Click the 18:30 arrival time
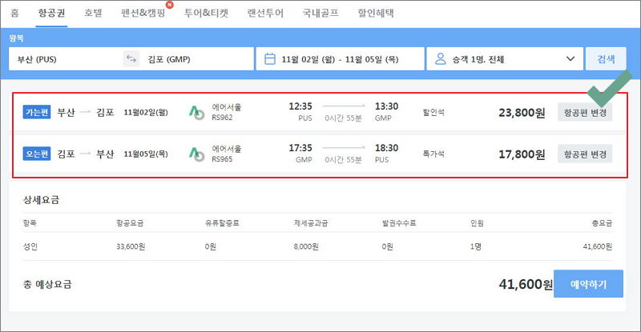Screen dimensions: 641x332 pyautogui.click(x=386, y=148)
